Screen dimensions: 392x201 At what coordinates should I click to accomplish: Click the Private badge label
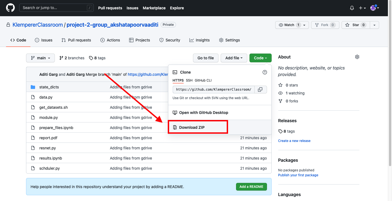click(168, 25)
